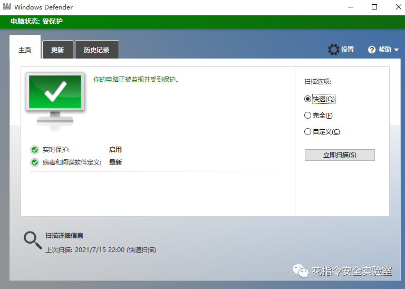Image resolution: width=405 pixels, height=289 pixels.
Task: Click the 启用 status value
Action: tap(115, 150)
